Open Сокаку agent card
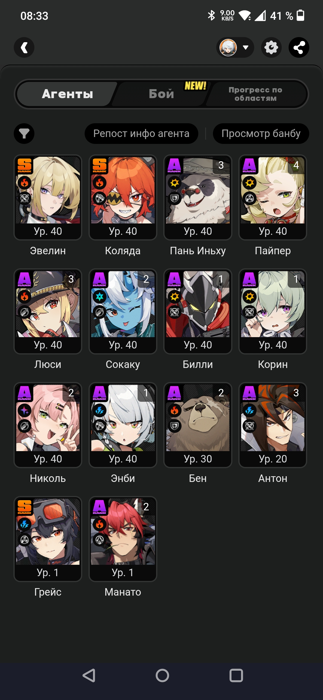323x700 pixels. [123, 311]
